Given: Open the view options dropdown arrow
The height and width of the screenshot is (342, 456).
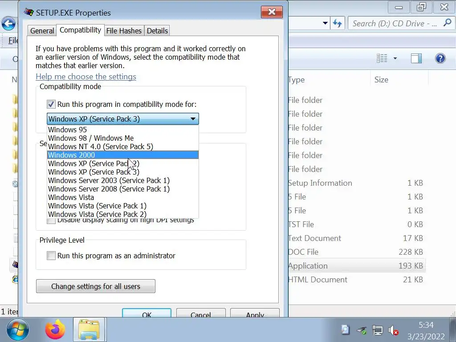Looking at the screenshot, I should click(x=395, y=58).
